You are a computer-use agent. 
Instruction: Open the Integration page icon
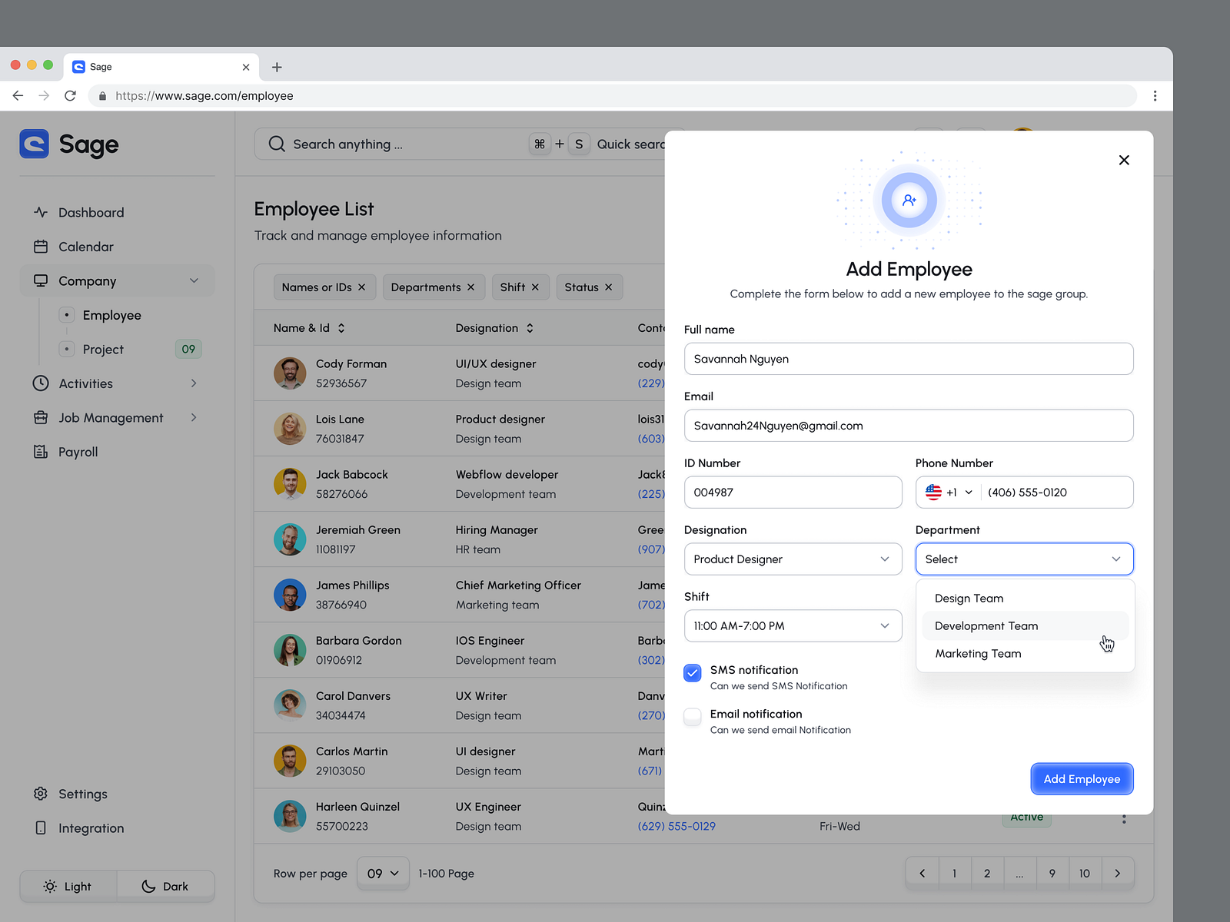41,827
